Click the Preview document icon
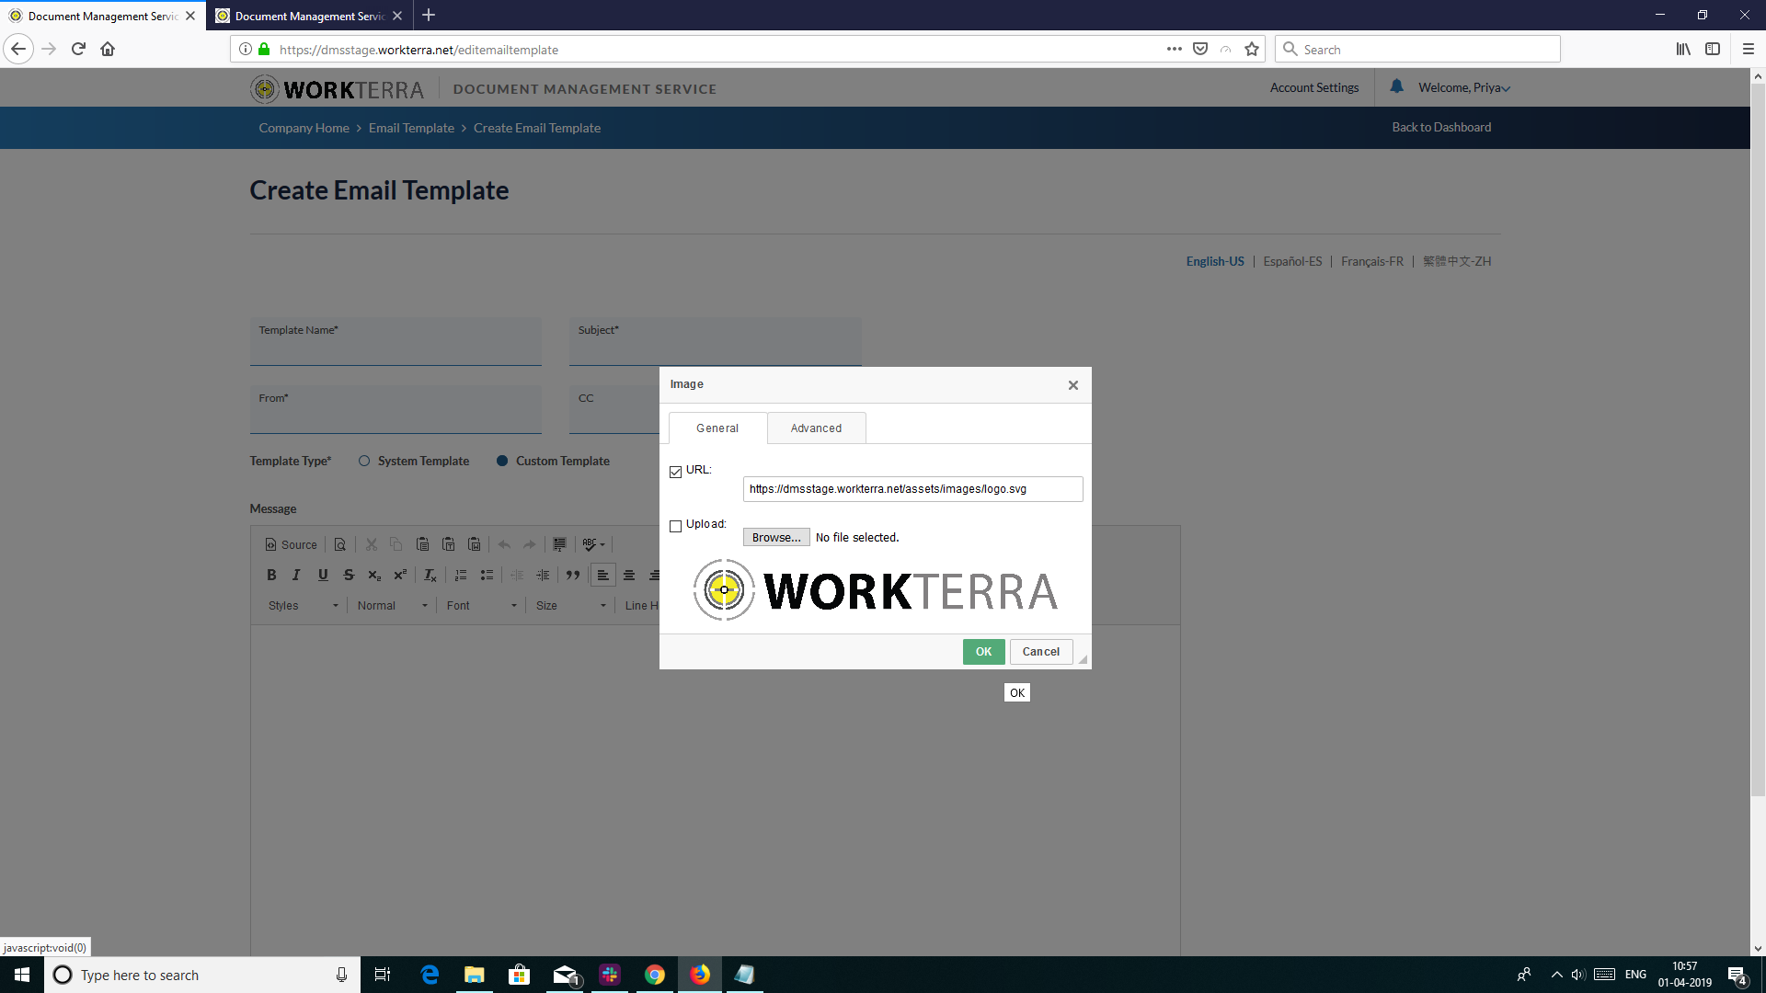Screen dimensions: 1766x993 coord(340,544)
